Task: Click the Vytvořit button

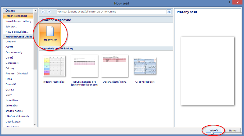Action: (x=214, y=130)
